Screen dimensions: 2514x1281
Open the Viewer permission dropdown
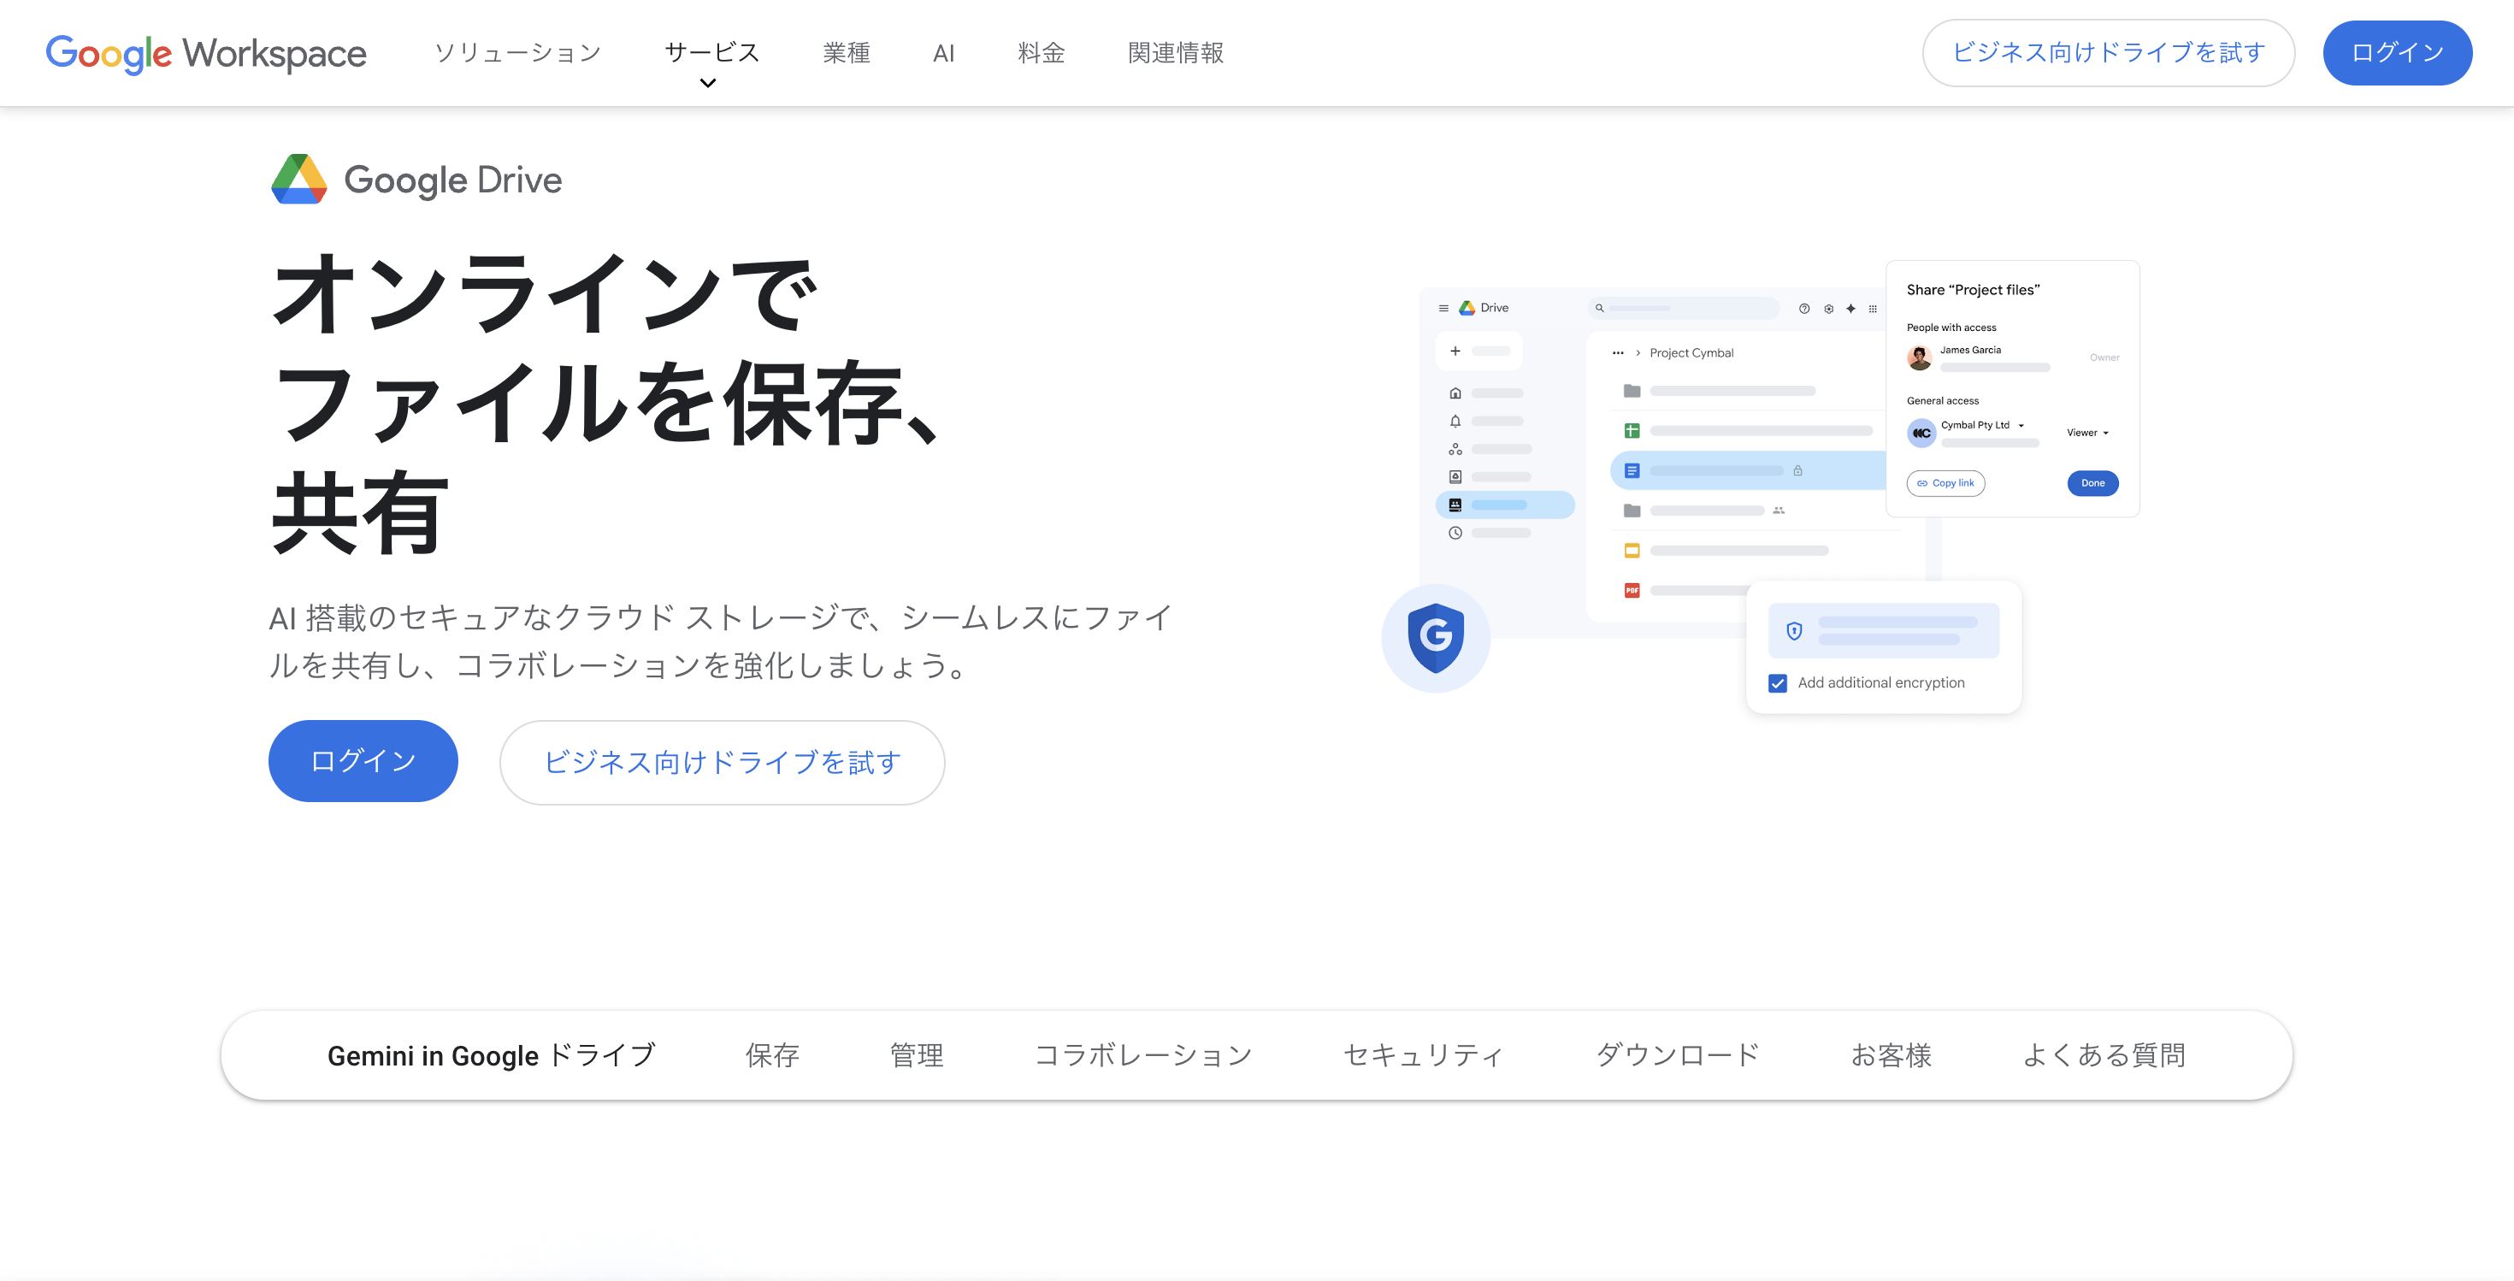coord(2086,432)
